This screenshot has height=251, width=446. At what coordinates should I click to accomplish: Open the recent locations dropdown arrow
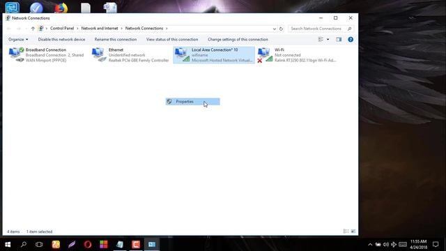[26, 29]
